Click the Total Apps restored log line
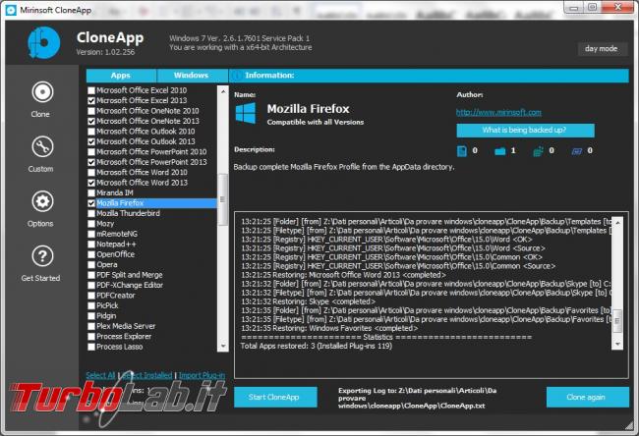This screenshot has height=436, width=639. coord(317,346)
